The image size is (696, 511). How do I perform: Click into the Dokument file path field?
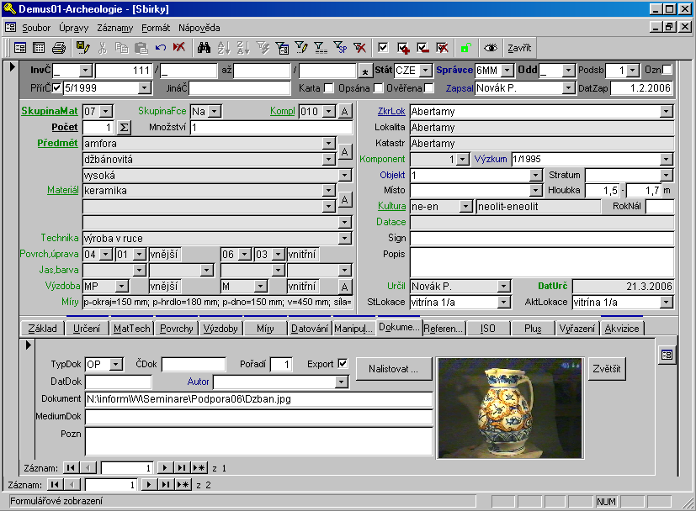[x=258, y=399]
